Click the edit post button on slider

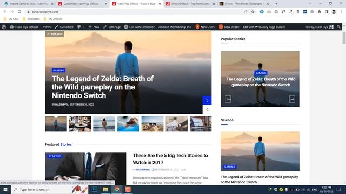pyautogui.click(x=55, y=34)
